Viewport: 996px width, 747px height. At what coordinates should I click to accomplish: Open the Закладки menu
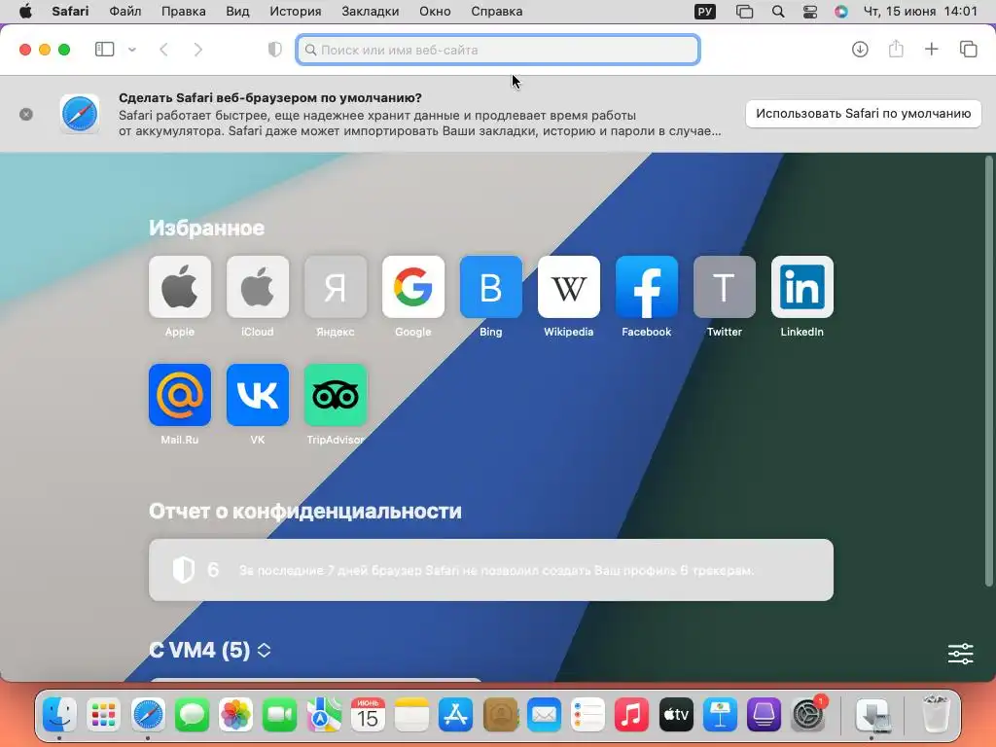tap(371, 12)
